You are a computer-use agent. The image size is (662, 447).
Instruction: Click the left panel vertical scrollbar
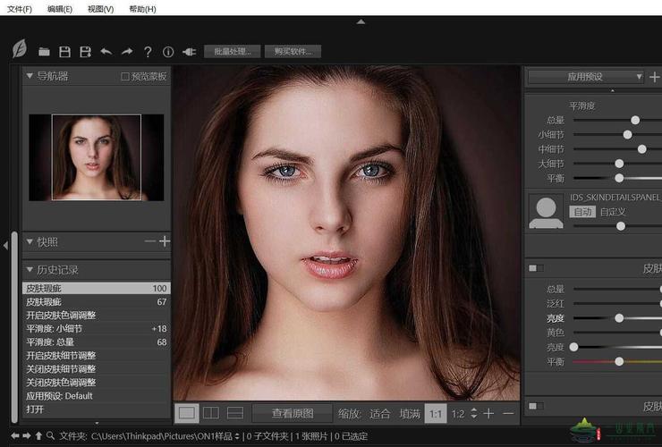(14, 326)
